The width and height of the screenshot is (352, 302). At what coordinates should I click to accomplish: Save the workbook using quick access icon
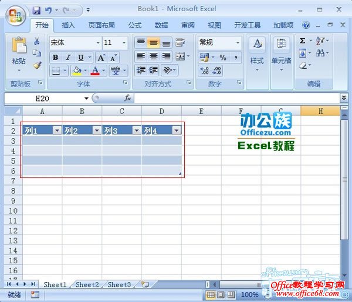tap(36, 10)
